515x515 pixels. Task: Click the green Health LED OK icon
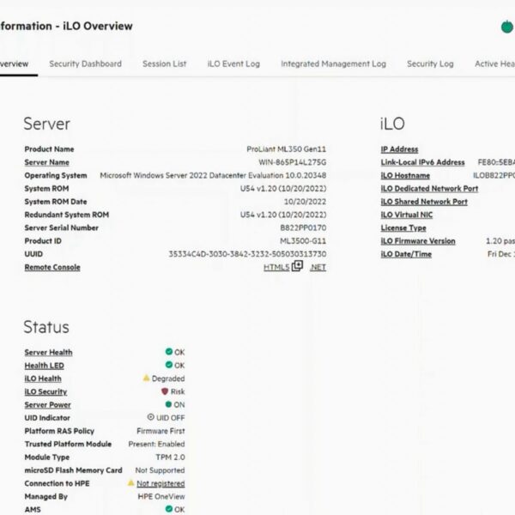pos(169,366)
